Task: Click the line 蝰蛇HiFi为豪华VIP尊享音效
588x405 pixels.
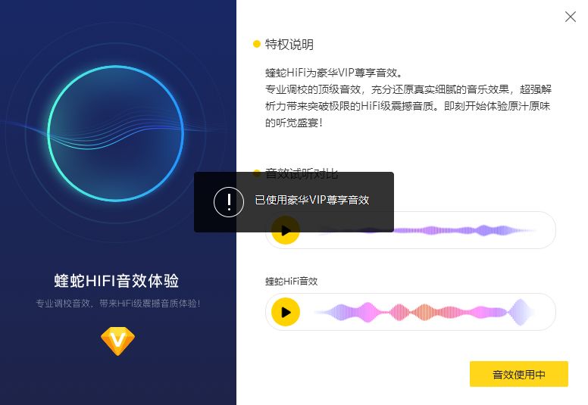Action: (333, 73)
